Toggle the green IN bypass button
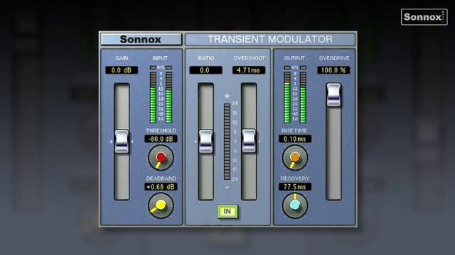Viewport: 455px width, 255px height. pos(227,212)
